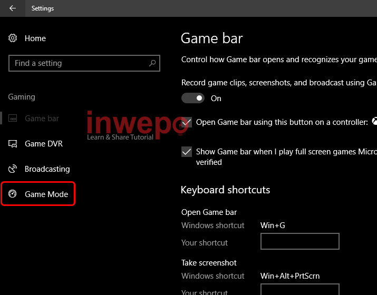Click Your shortcut field for Take screenshot
The height and width of the screenshot is (295, 377).
coord(300,289)
